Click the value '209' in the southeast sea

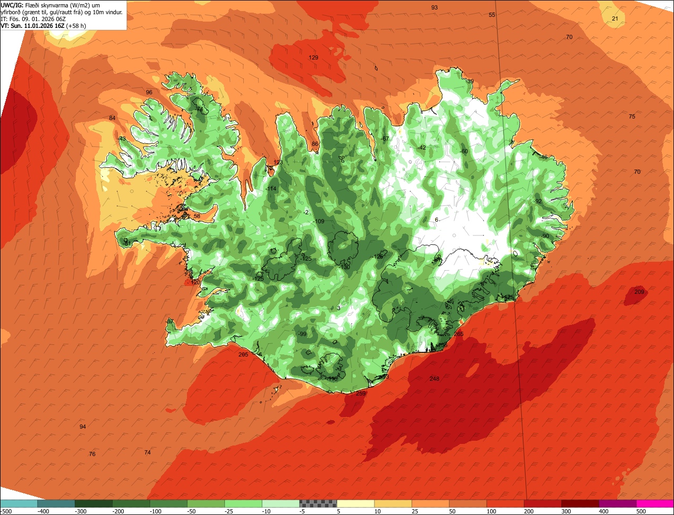(x=639, y=292)
